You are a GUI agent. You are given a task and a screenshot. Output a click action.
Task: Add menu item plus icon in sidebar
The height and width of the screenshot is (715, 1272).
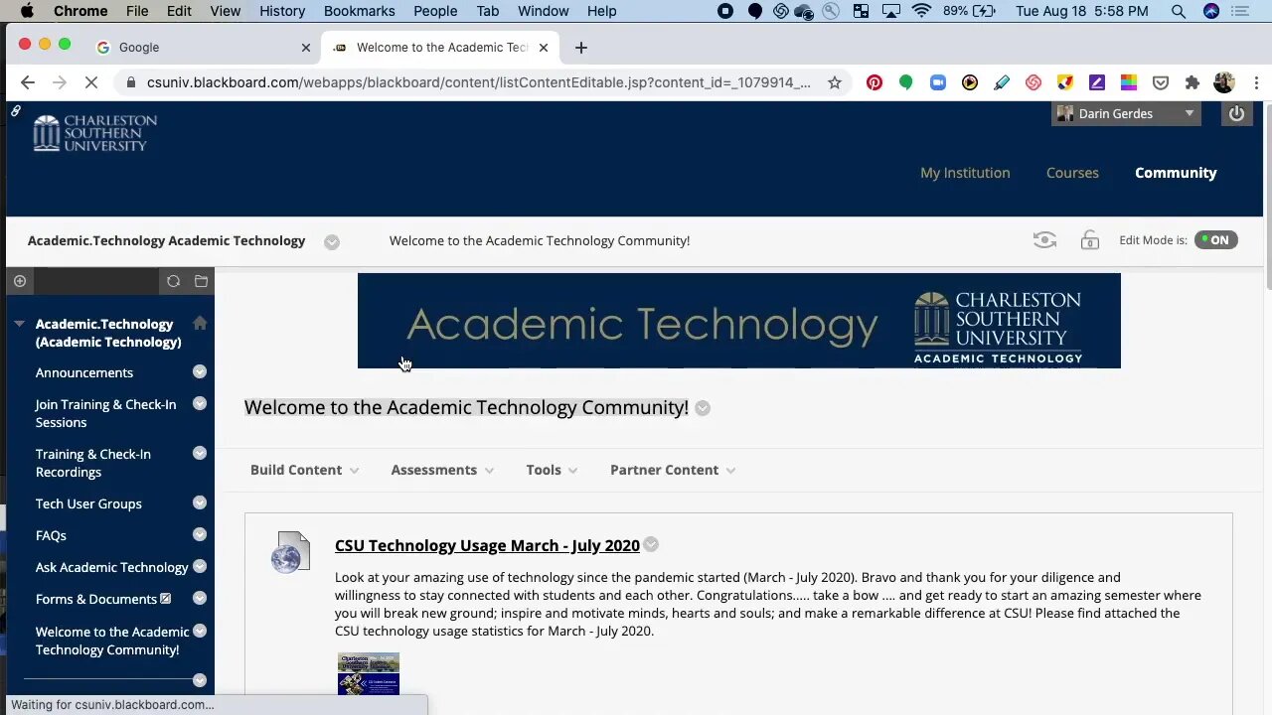(20, 281)
